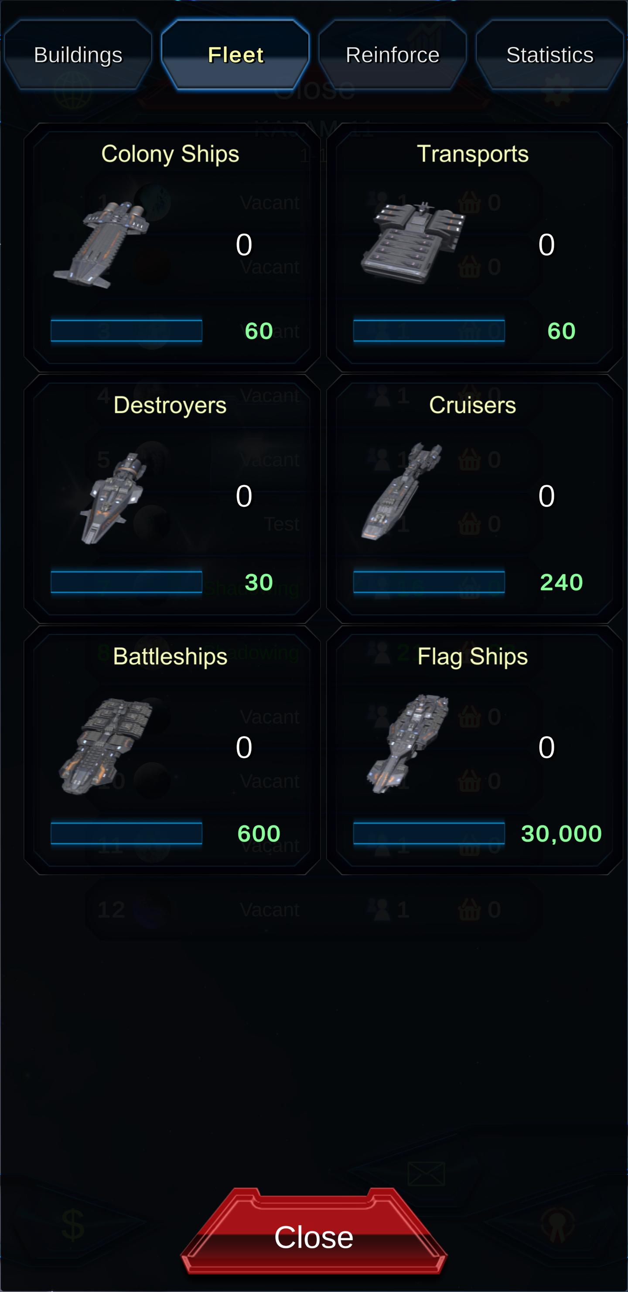Click the Cruisers build progress bar
Viewport: 628px width, 1292px height.
click(x=429, y=582)
